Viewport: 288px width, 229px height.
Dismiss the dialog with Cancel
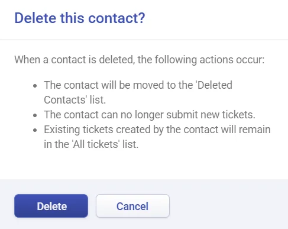tap(132, 206)
